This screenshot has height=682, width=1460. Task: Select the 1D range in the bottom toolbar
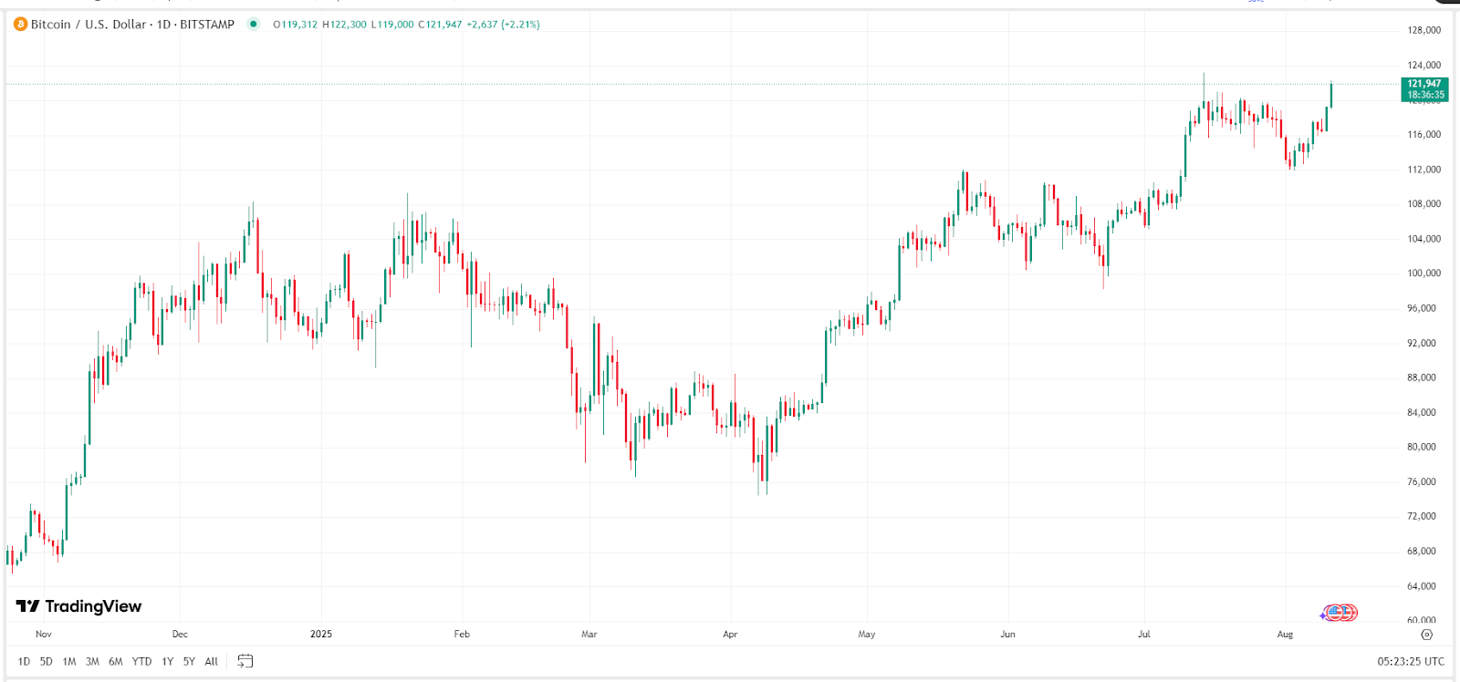(x=24, y=661)
